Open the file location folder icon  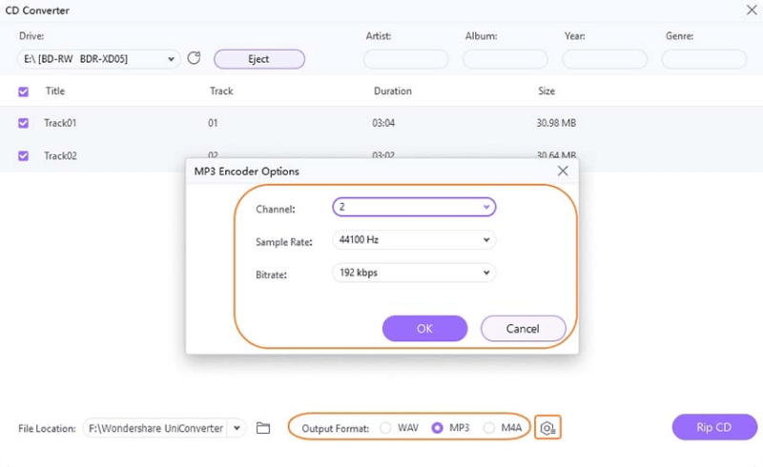coord(263,428)
